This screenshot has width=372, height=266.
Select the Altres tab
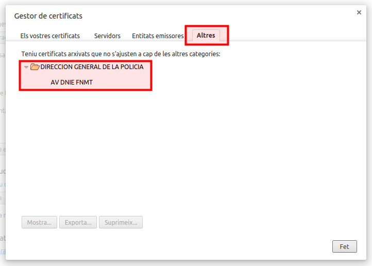(206, 36)
